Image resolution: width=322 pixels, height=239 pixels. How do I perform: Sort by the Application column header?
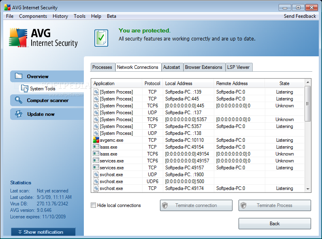116,83
